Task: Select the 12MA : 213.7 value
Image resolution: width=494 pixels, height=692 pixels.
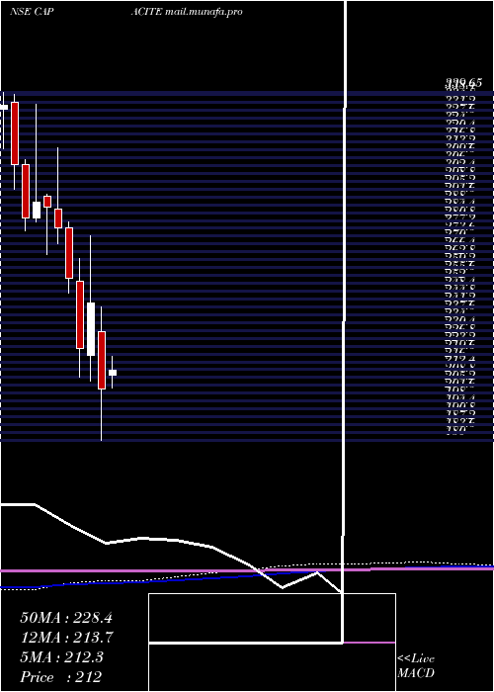Action: 66,638
